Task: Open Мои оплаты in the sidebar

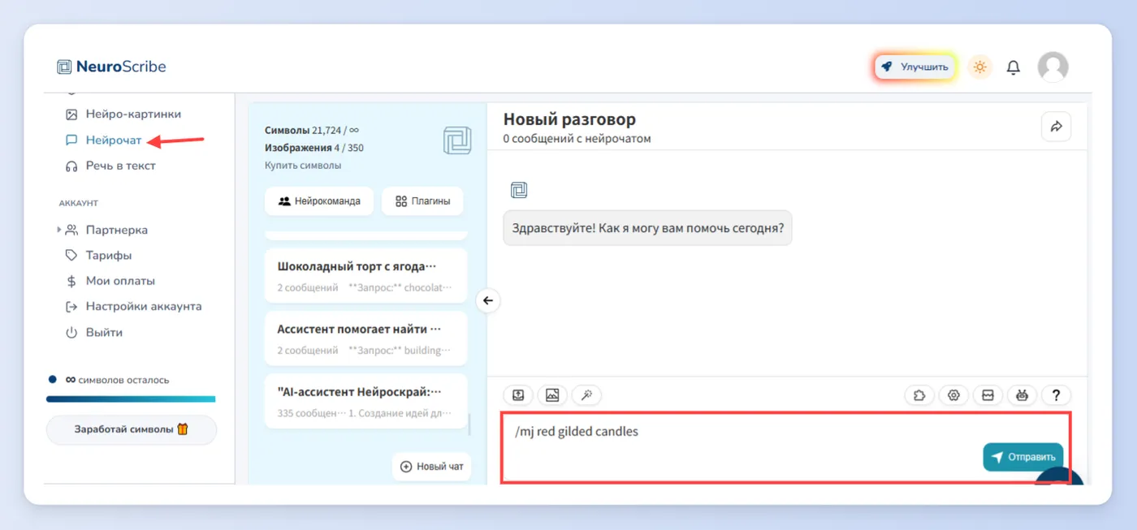Action: 110,281
